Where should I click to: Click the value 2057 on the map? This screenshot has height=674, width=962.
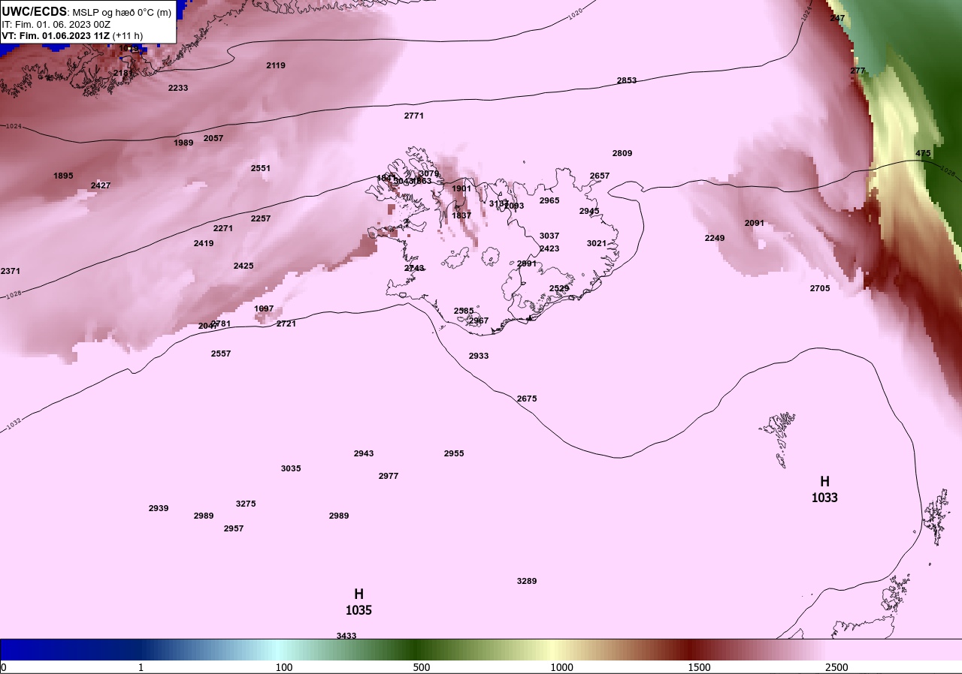[x=213, y=138]
